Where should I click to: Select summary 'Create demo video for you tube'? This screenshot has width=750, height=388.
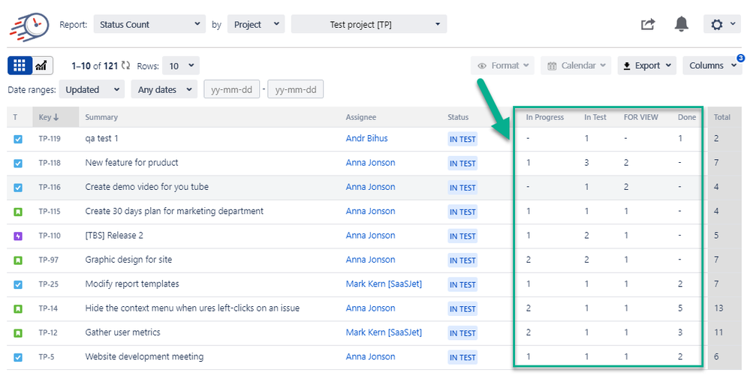coord(147,187)
